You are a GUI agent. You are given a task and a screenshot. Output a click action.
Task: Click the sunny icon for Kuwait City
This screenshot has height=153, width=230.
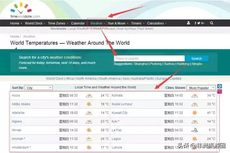tap(194, 113)
